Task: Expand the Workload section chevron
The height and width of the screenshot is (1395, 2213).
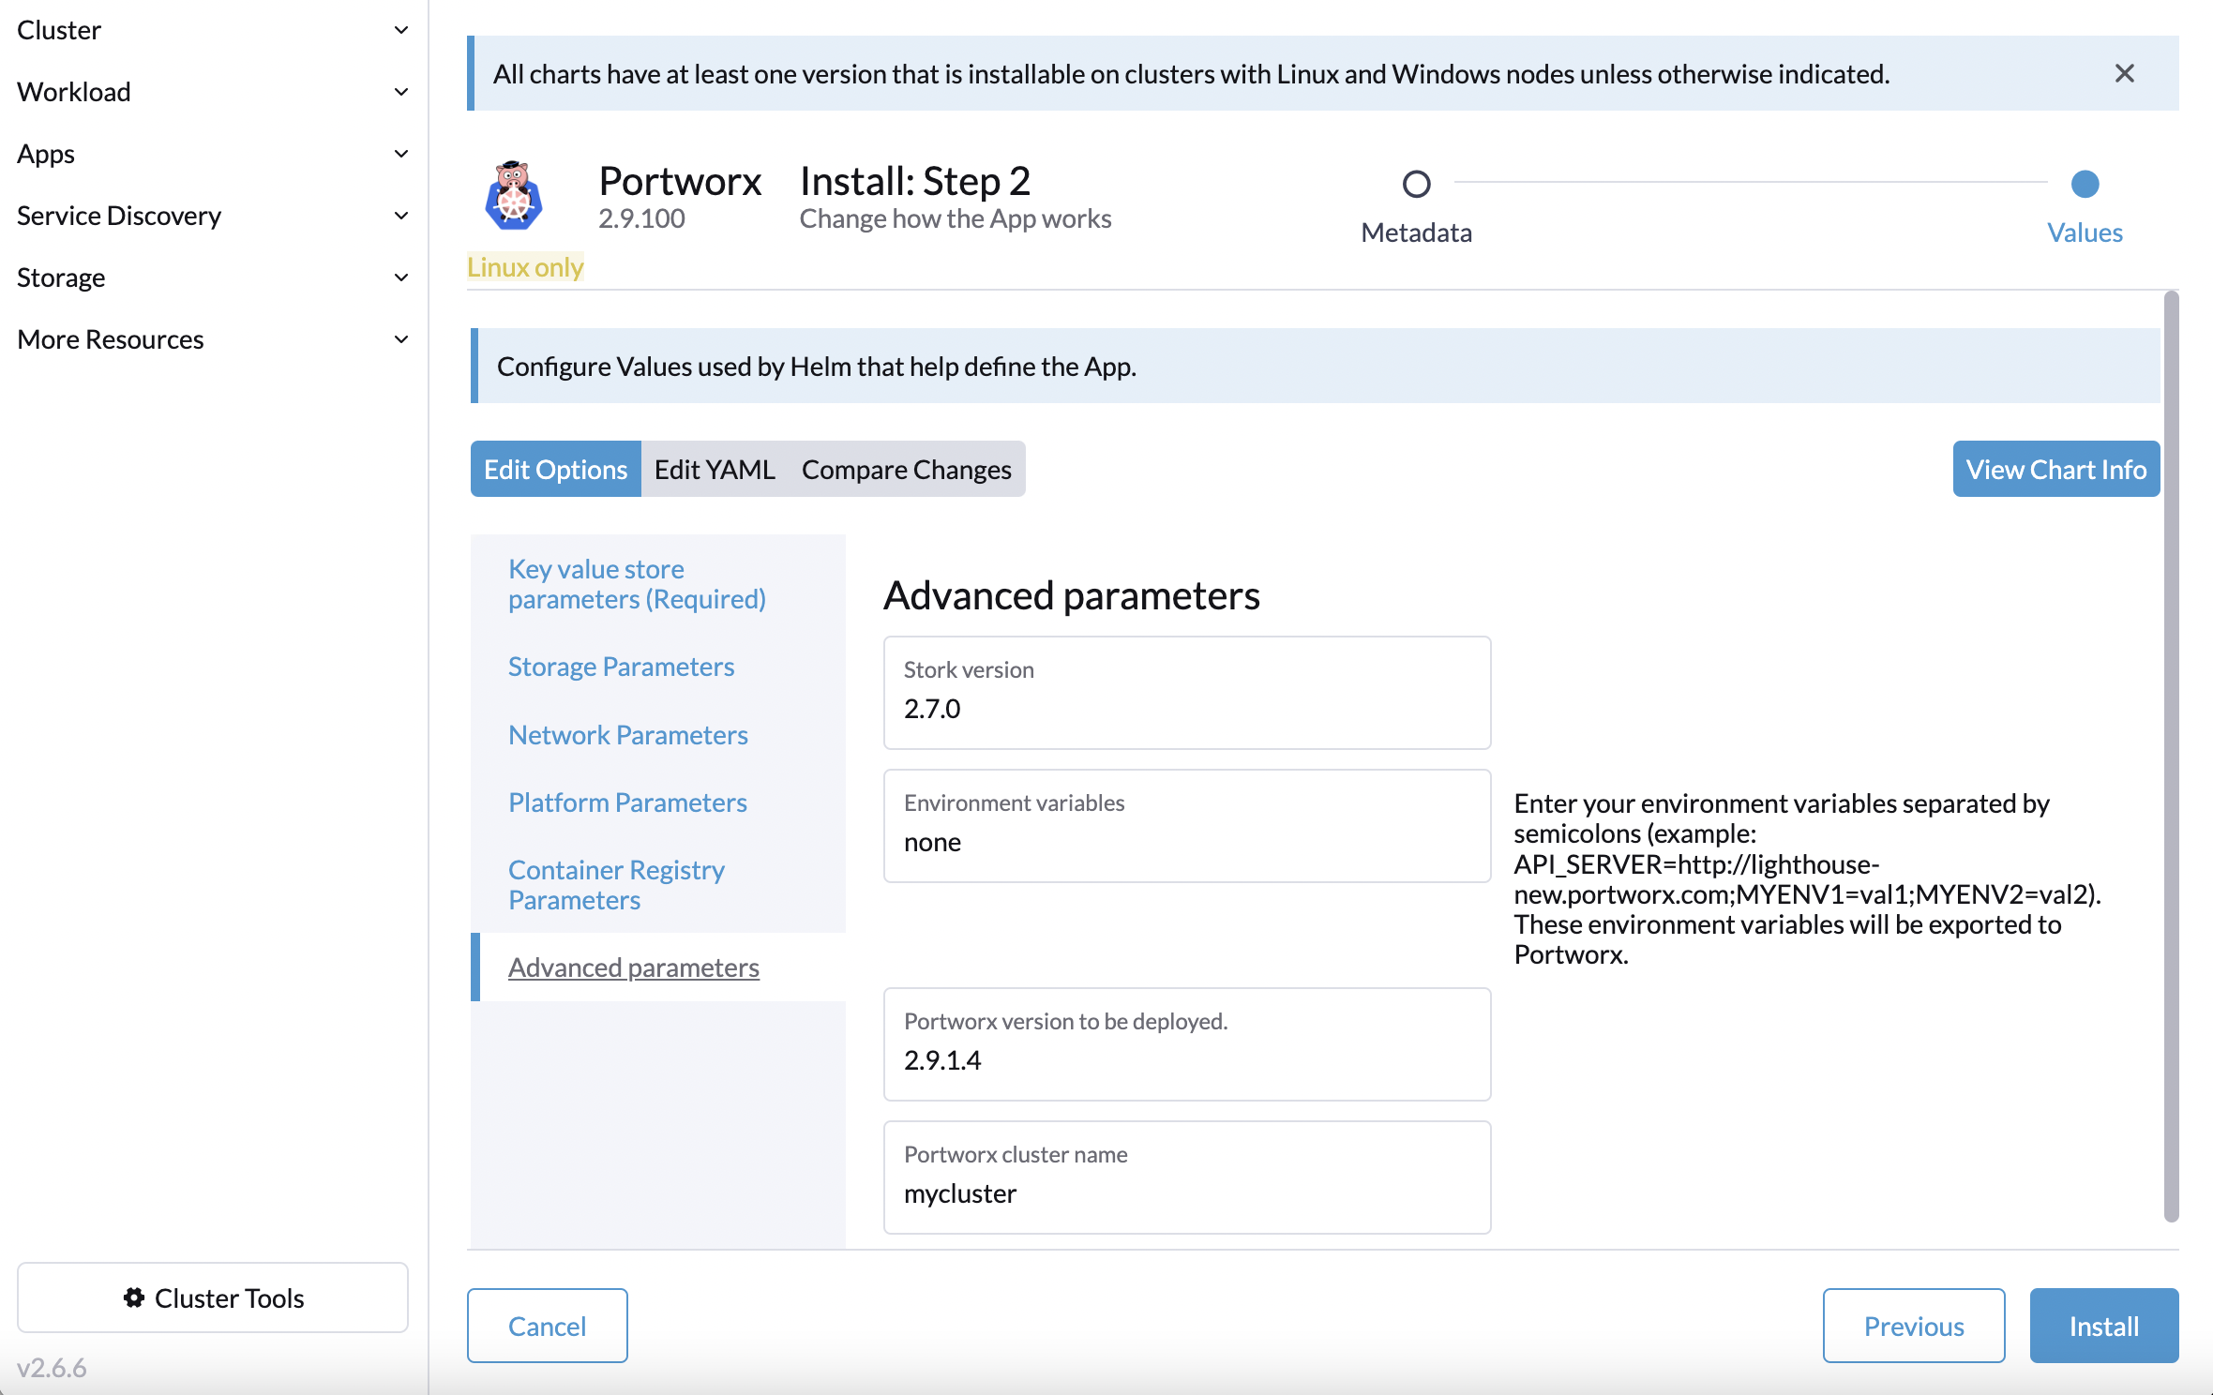Action: pyautogui.click(x=401, y=92)
